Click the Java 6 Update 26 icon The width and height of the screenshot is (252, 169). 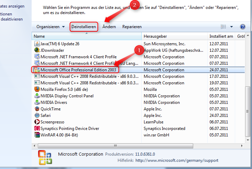pos(37,44)
